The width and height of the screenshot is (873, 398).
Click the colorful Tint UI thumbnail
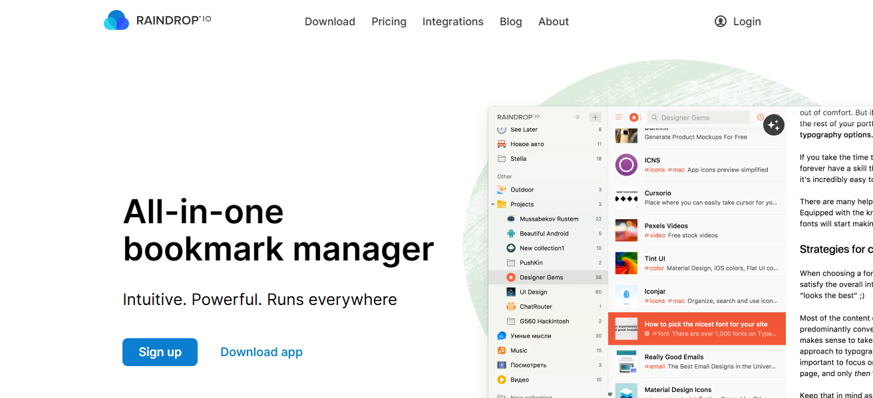[x=626, y=263]
